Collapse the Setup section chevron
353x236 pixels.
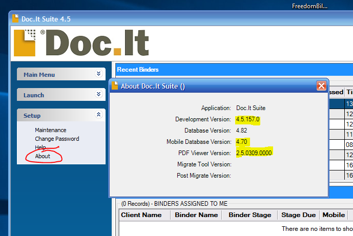click(x=98, y=115)
